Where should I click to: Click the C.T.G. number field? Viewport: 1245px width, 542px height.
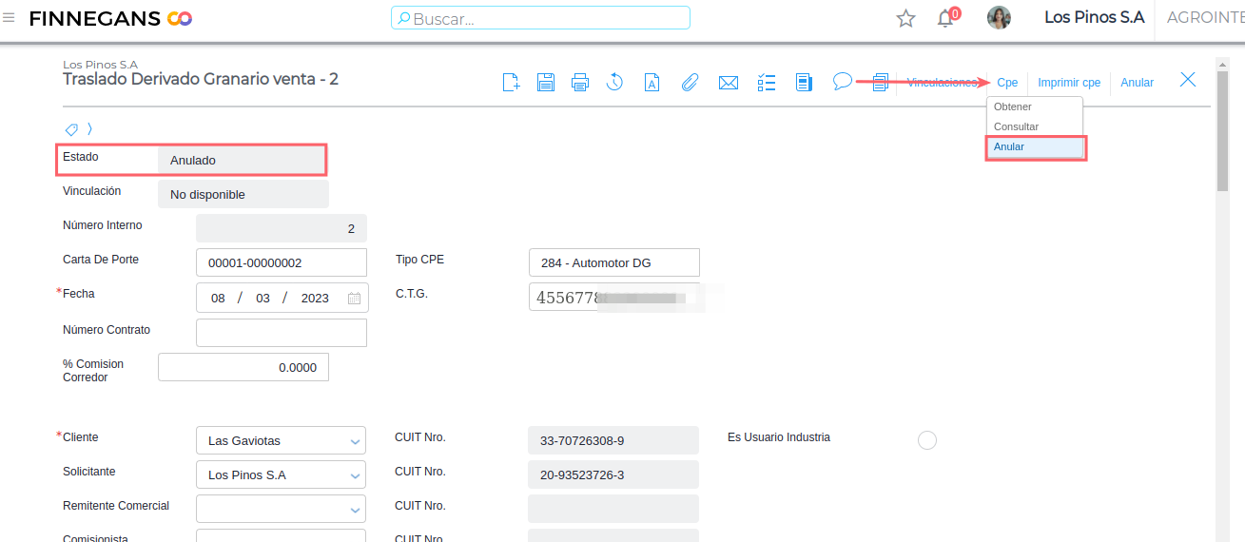613,297
